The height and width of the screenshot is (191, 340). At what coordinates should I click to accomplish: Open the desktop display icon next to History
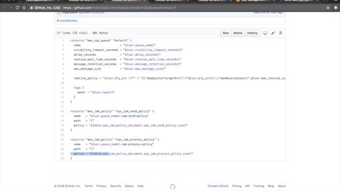coord(265,33)
